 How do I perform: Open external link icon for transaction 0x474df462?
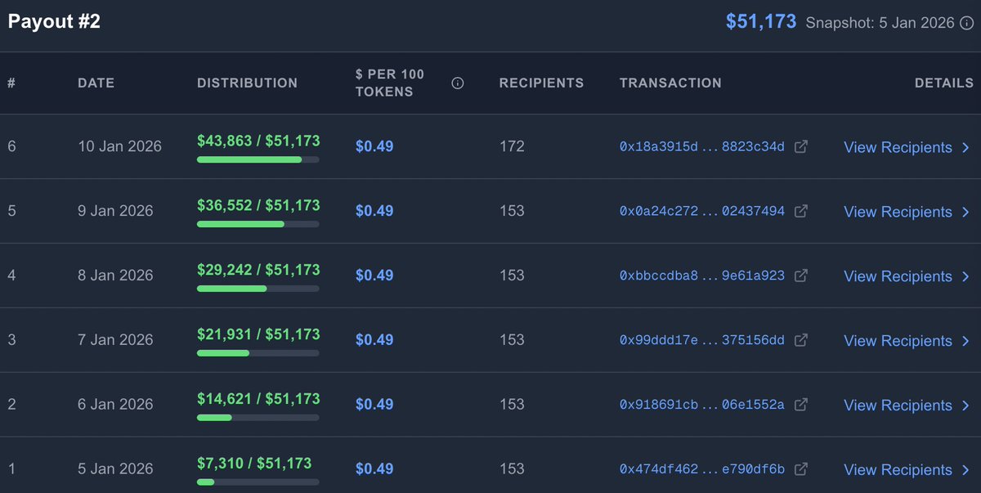click(802, 469)
